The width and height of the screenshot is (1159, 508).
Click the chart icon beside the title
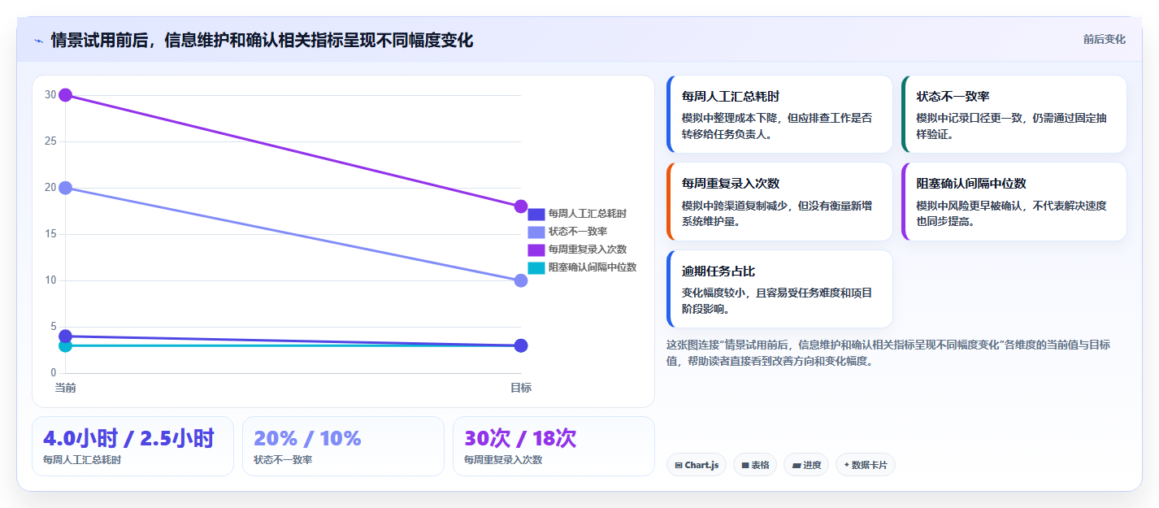pos(39,41)
